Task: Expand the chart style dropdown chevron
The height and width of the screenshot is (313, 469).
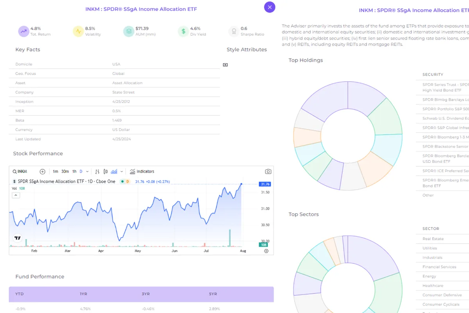Action: (122, 171)
